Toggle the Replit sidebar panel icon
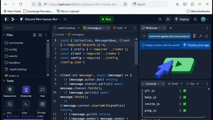213x120 pixels. coord(7,19)
